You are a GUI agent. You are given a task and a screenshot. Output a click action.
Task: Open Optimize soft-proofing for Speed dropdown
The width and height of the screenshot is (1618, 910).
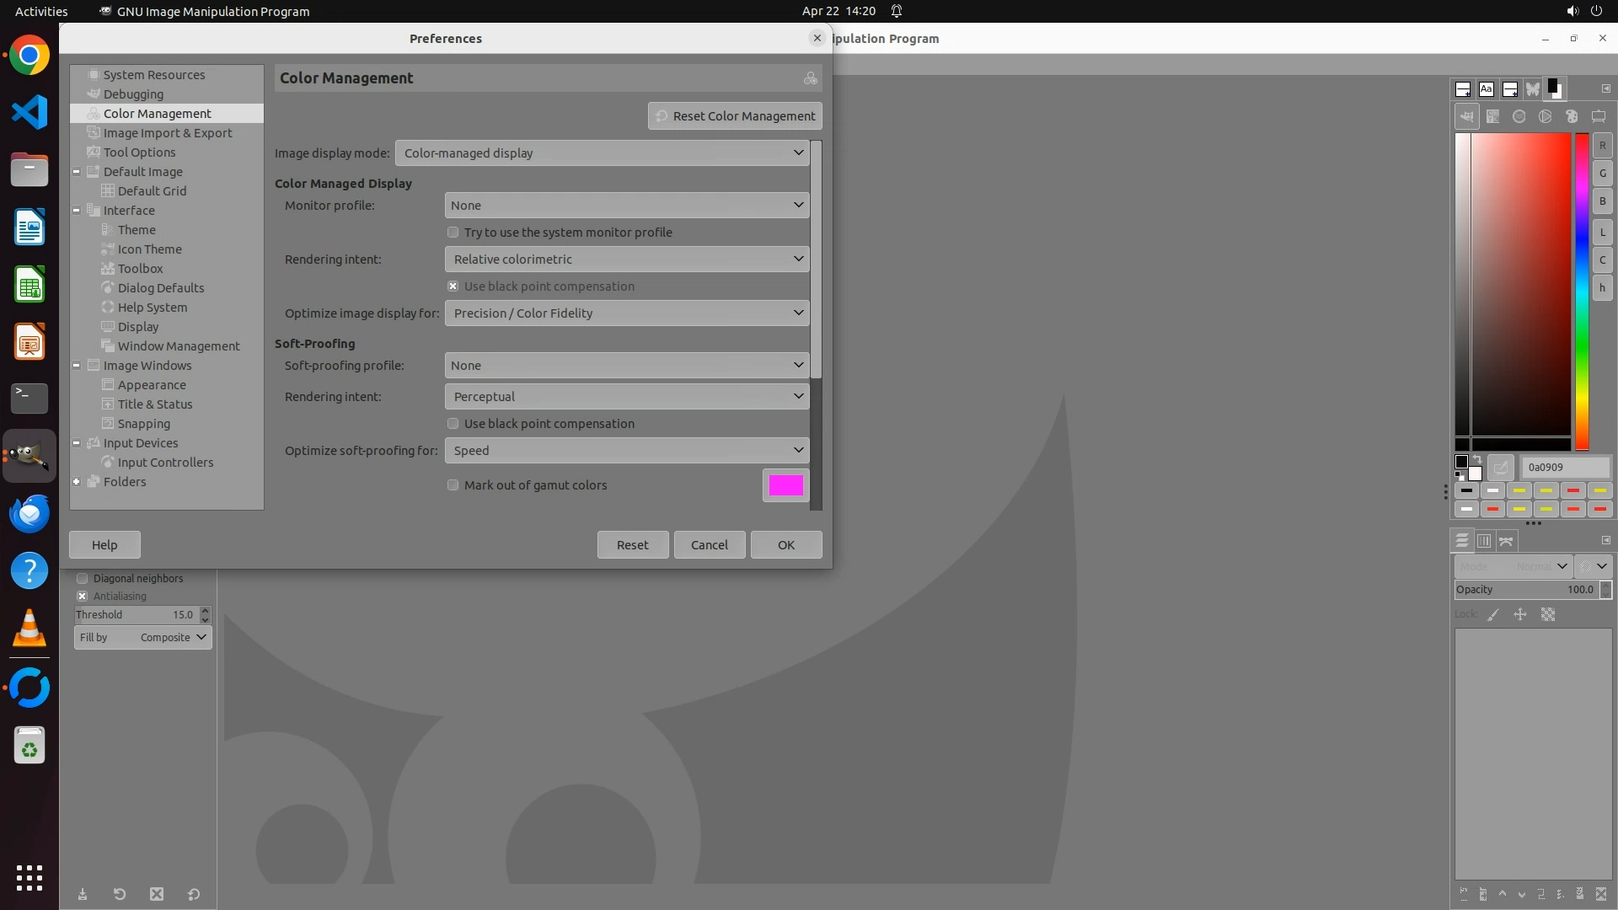[x=626, y=451]
